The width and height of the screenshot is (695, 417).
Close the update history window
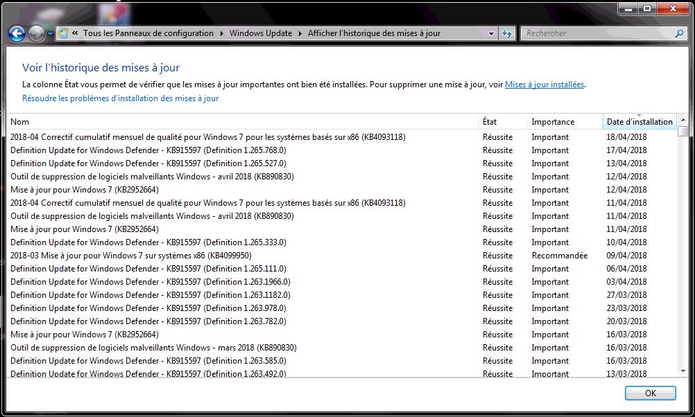[x=673, y=8]
